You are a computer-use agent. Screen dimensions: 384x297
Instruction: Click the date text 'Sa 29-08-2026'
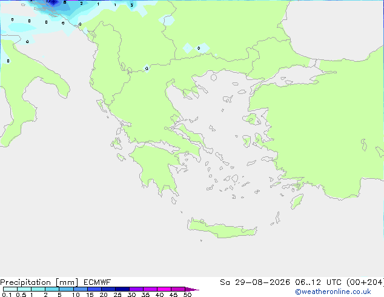point(255,282)
